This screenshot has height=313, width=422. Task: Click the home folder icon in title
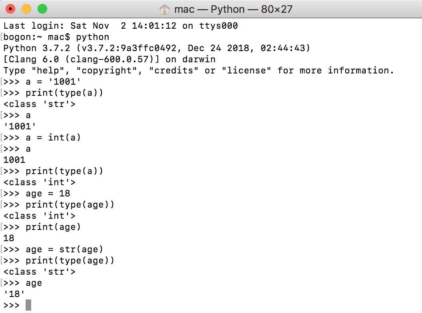[x=164, y=10]
